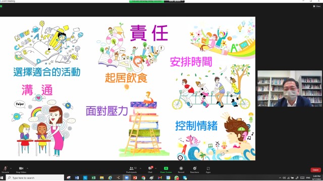Open PowerPoint from the taskbar
The image size is (323, 181).
click(x=135, y=177)
